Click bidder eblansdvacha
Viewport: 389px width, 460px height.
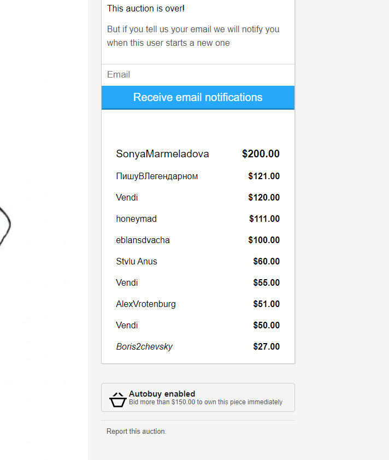coord(143,240)
